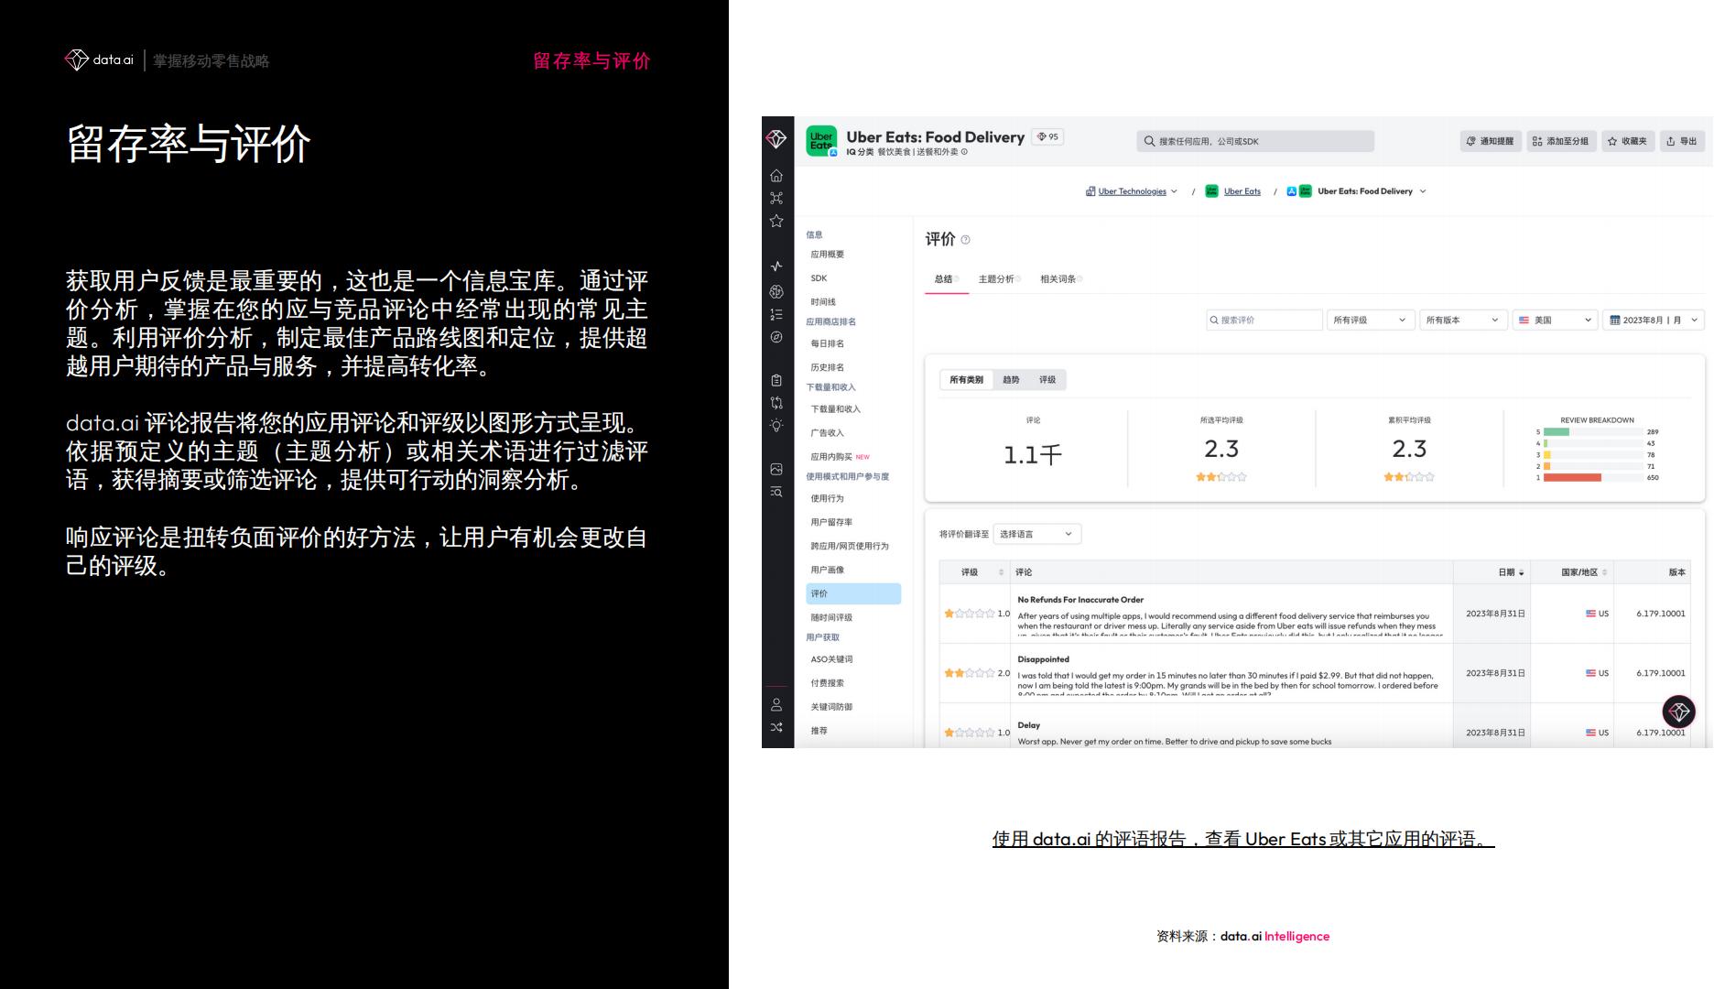The width and height of the screenshot is (1725, 989).
Task: Switch to the 评级 segment toggle
Action: [1047, 380]
